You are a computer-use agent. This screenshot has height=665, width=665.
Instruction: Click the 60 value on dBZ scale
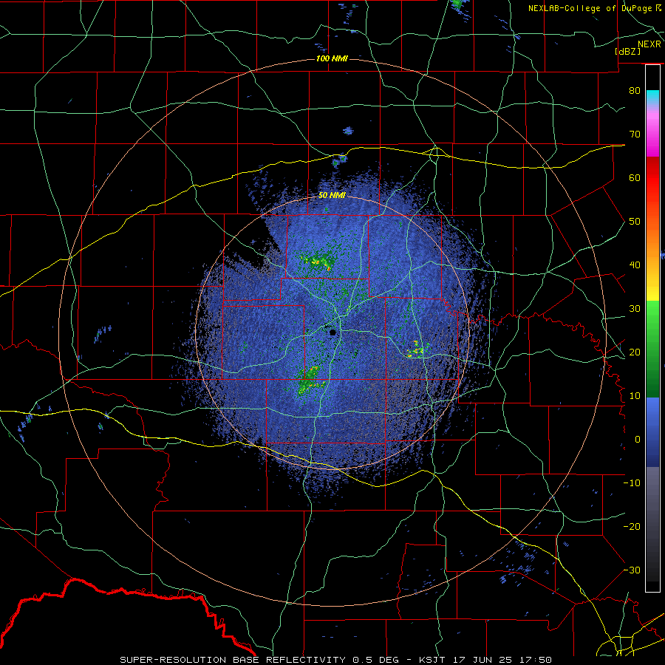pos(635,177)
